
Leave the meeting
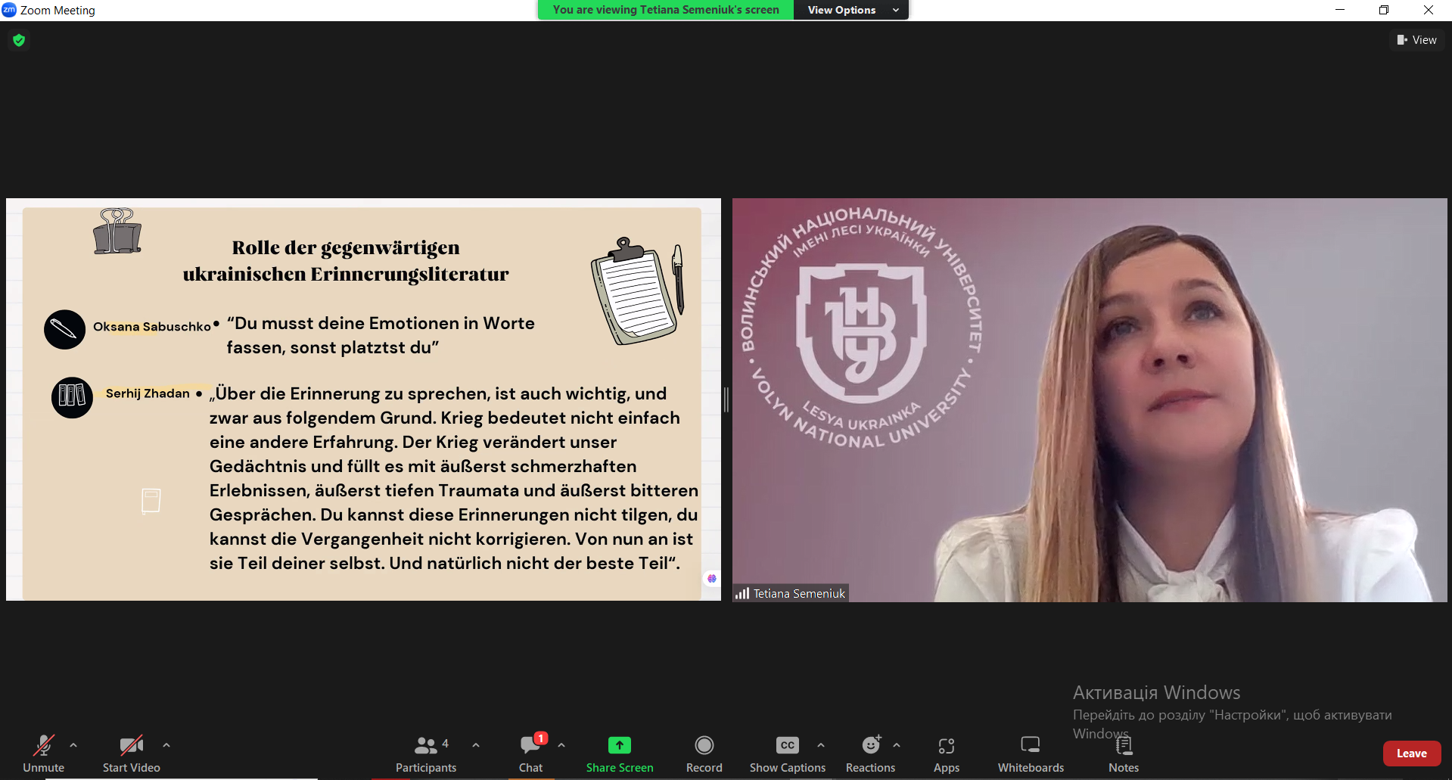coord(1411,754)
